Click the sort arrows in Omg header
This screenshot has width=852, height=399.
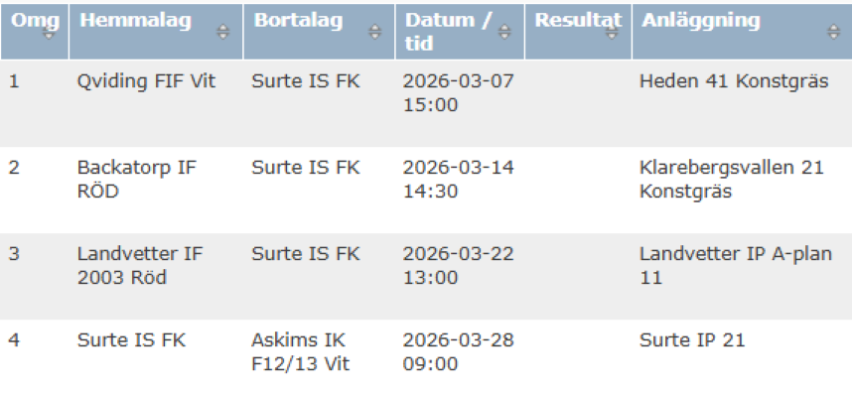(47, 32)
